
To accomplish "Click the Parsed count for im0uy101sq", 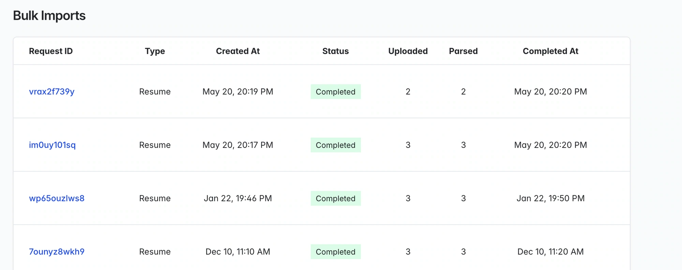I will point(463,145).
